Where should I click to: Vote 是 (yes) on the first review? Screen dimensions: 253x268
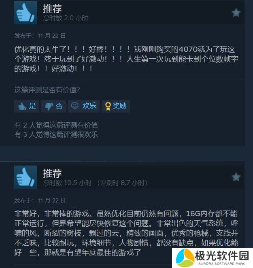(x=27, y=106)
